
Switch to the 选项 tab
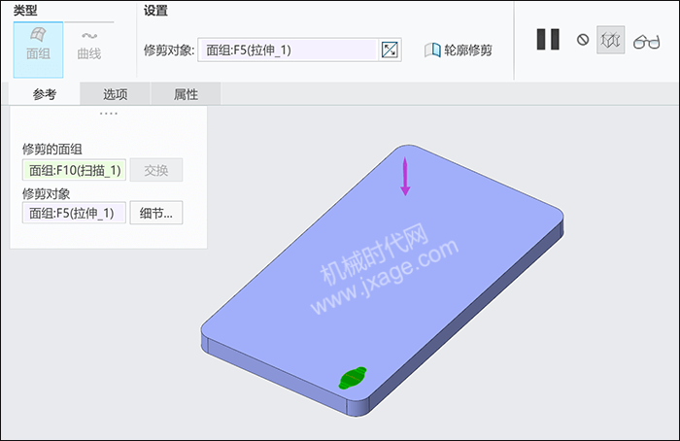[x=116, y=94]
